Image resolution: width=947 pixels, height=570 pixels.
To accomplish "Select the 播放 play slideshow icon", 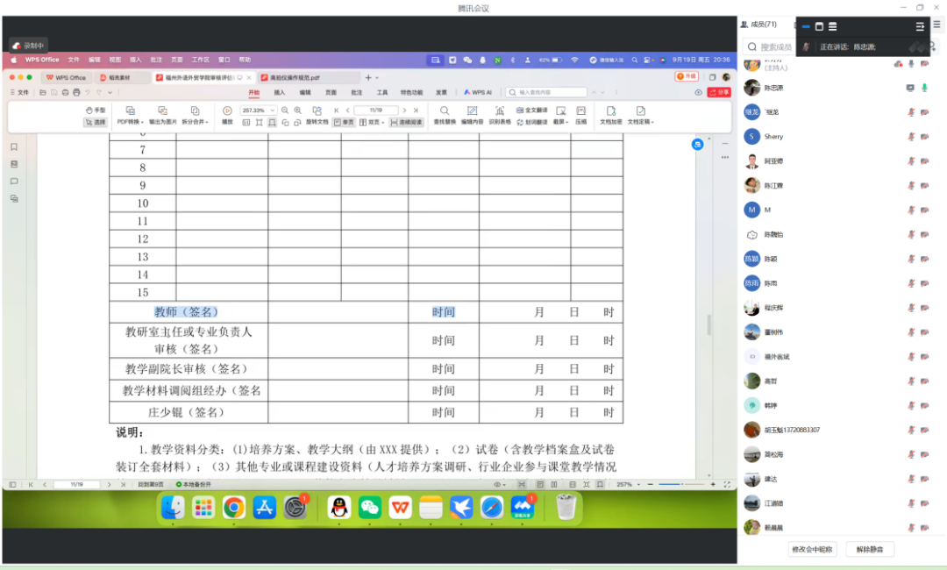I will pyautogui.click(x=227, y=111).
